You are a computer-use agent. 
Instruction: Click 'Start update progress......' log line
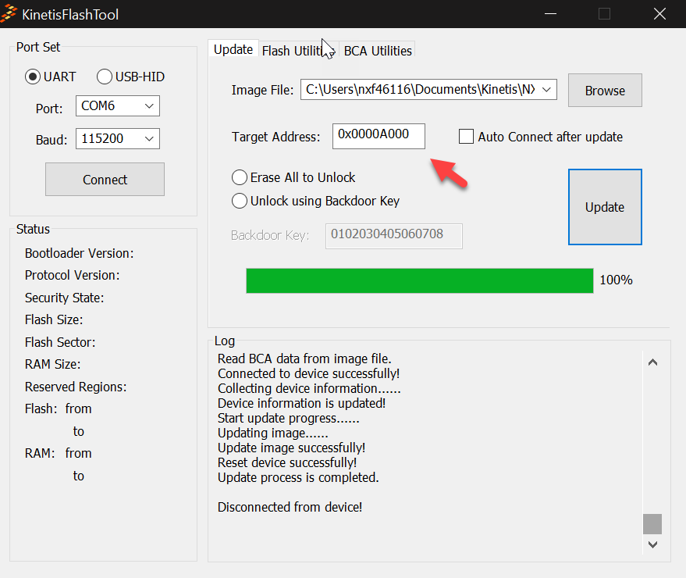pos(289,418)
